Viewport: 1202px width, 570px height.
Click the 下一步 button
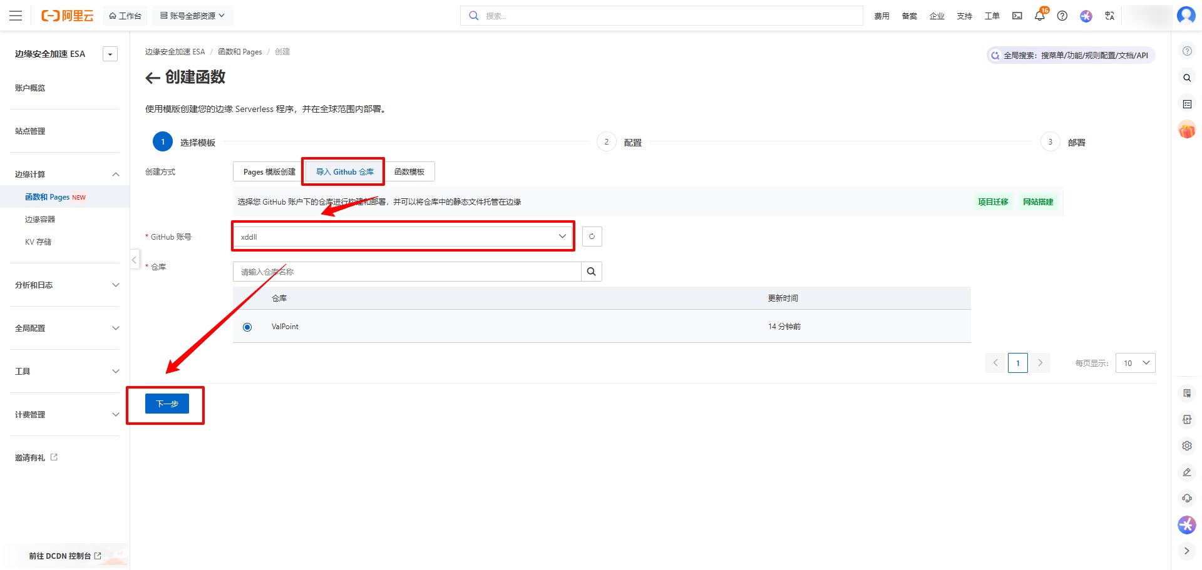coord(167,404)
